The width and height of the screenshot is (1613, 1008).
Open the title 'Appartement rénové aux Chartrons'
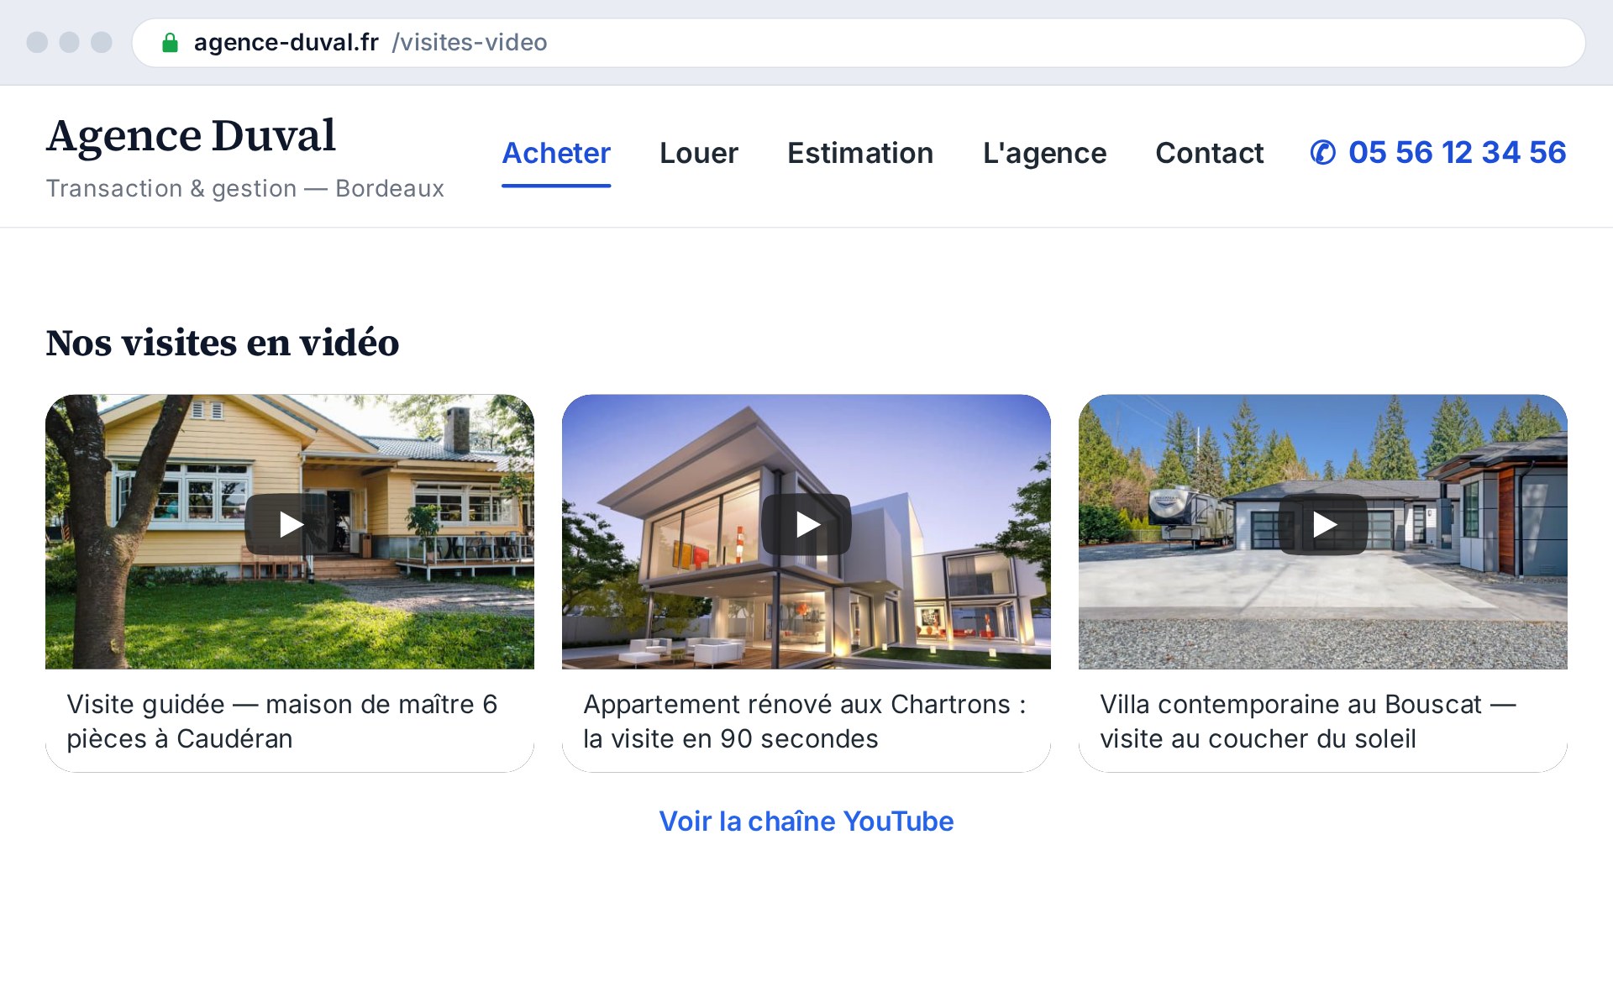click(805, 721)
